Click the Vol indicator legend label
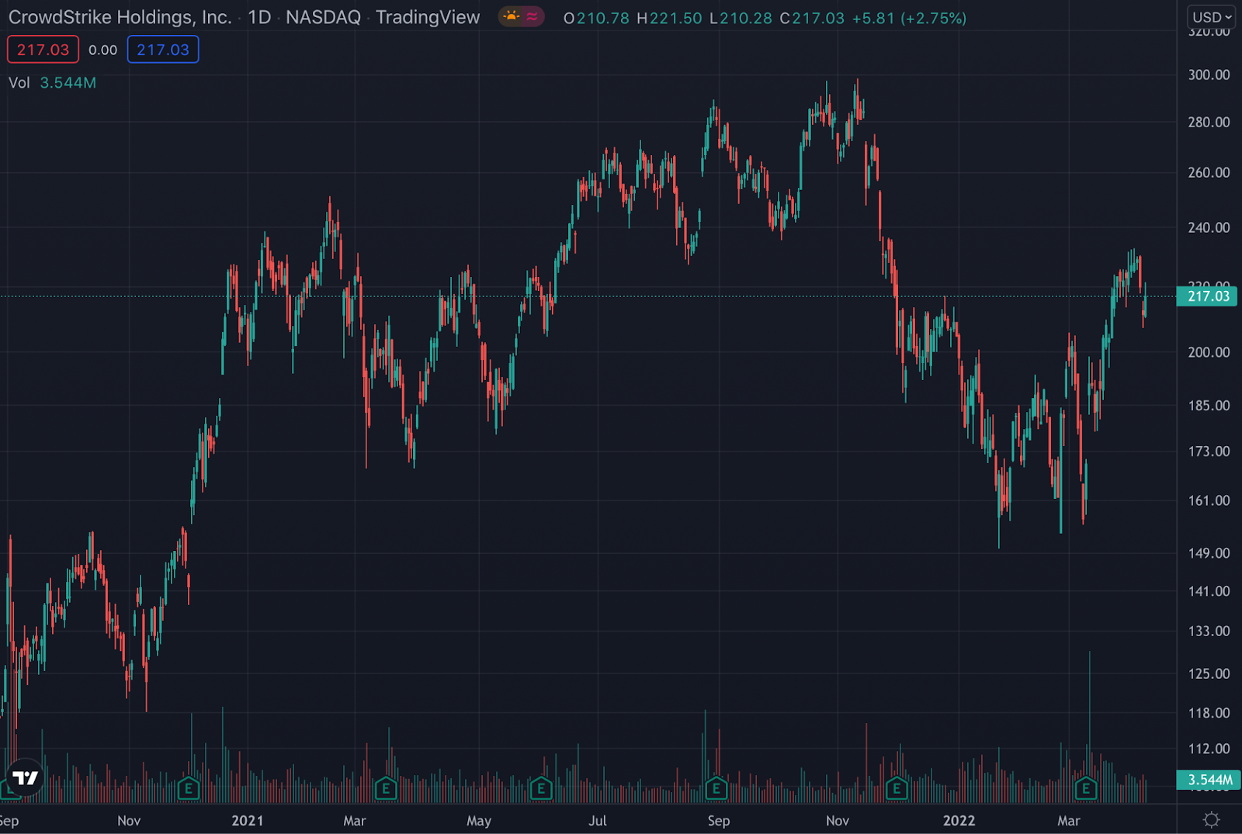The width and height of the screenshot is (1242, 834). pyautogui.click(x=19, y=82)
